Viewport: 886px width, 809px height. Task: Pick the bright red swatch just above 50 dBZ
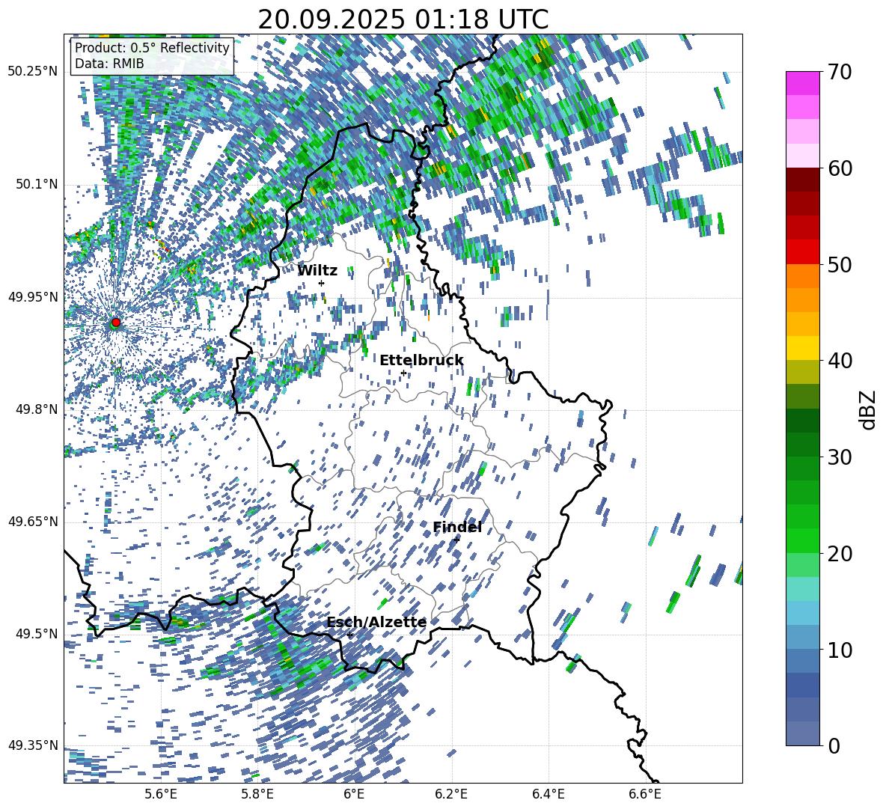(803, 252)
